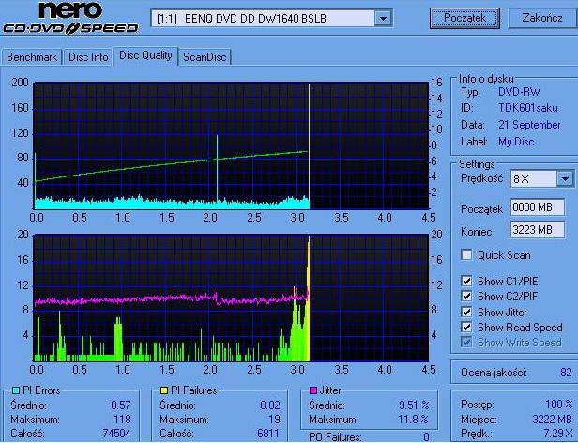
Task: Click the Koniec 3223 MB input field
Action: 537,230
